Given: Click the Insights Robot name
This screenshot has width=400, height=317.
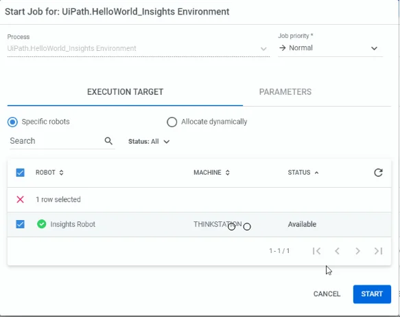Looking at the screenshot, I should [73, 224].
